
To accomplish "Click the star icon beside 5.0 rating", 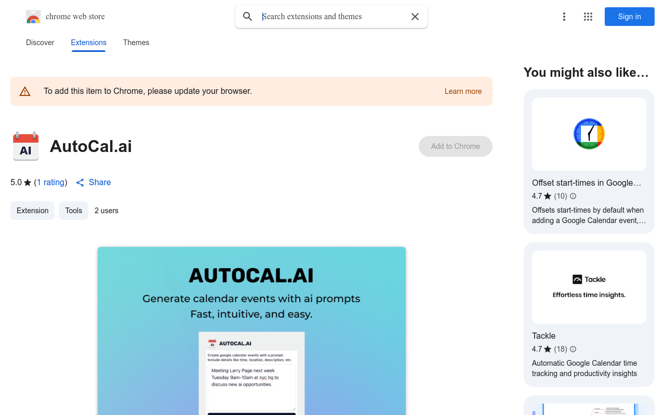I will (28, 183).
